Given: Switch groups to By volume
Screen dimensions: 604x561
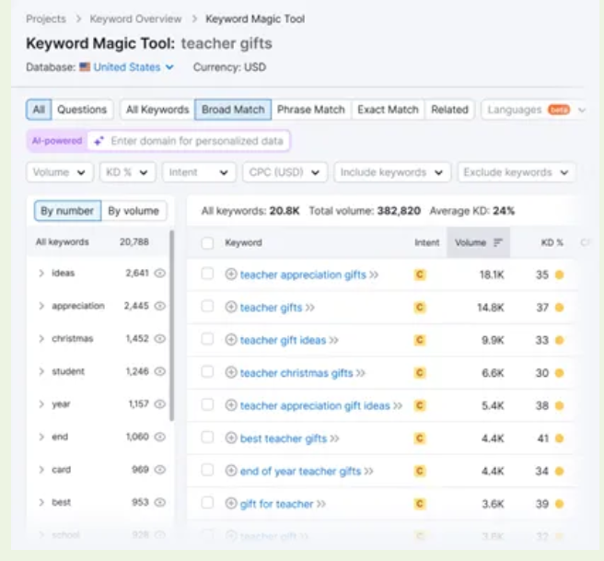Looking at the screenshot, I should [134, 211].
